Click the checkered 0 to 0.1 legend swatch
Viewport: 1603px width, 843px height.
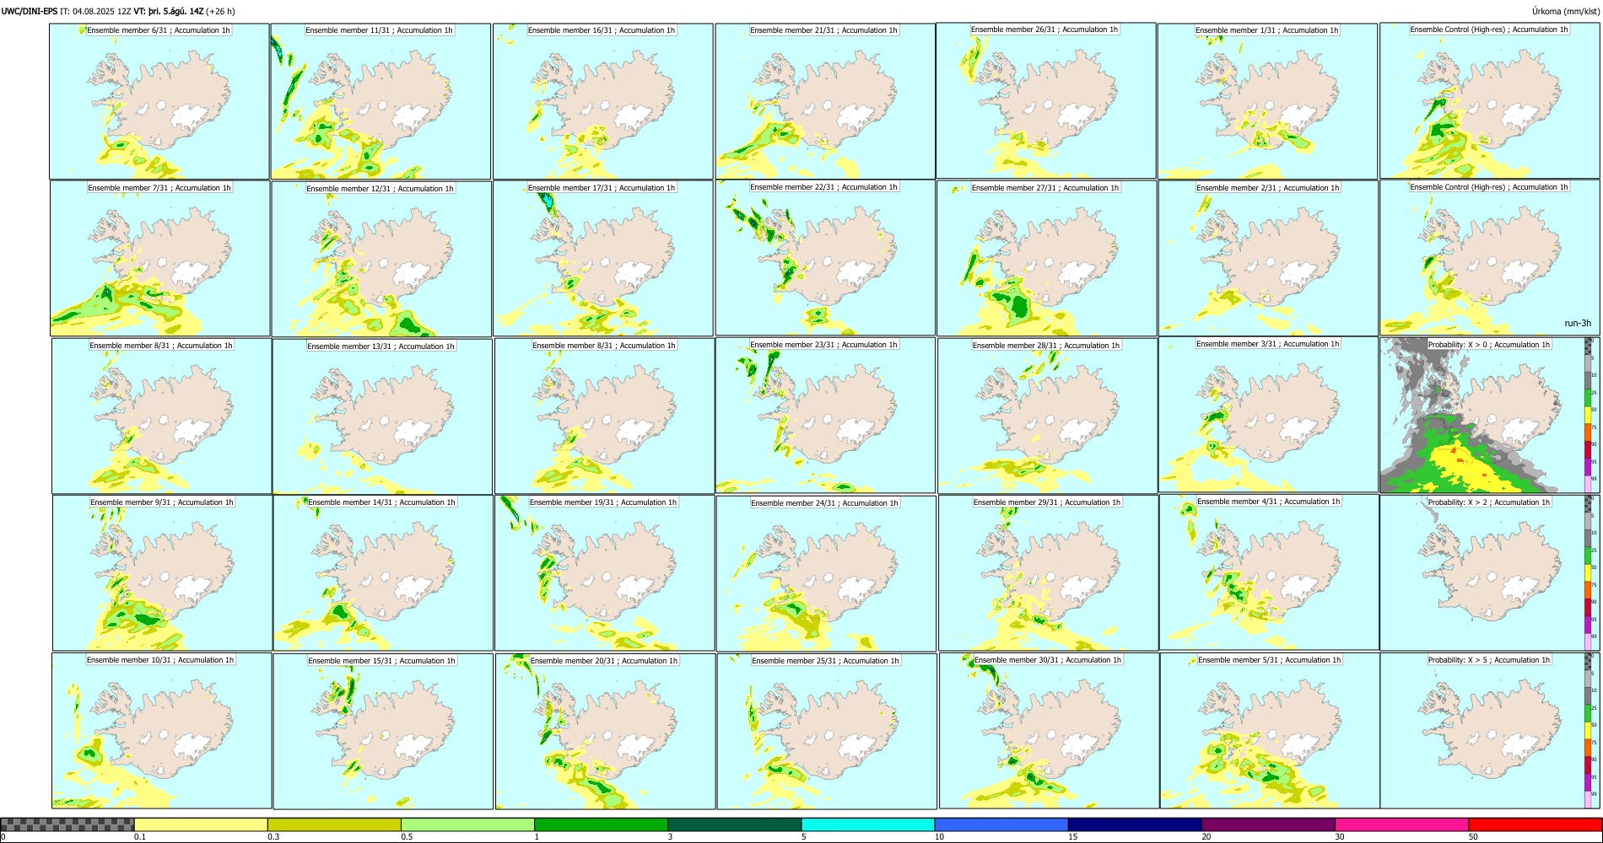(x=67, y=824)
